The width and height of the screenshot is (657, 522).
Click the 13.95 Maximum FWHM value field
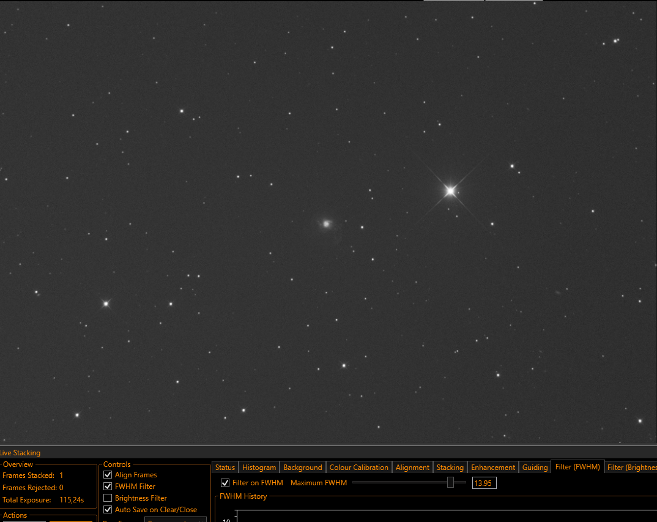[x=484, y=483]
